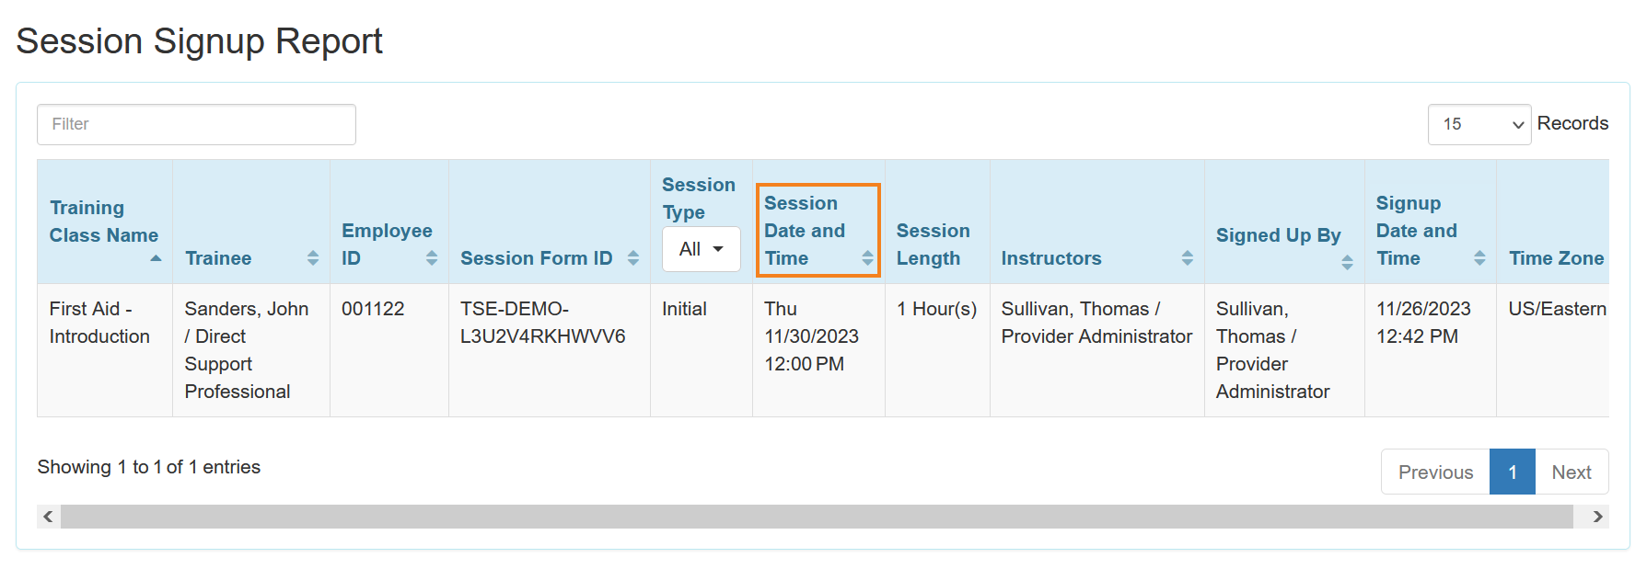Go to the Previous page
Screen dimensions: 1647x569
[1435, 472]
